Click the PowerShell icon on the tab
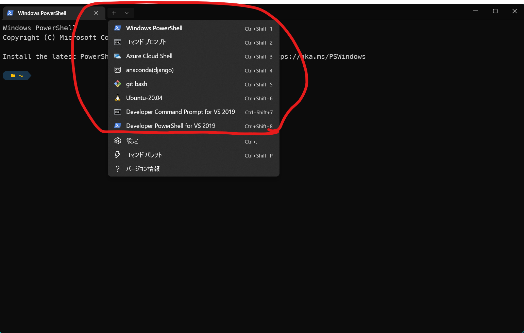 point(10,13)
